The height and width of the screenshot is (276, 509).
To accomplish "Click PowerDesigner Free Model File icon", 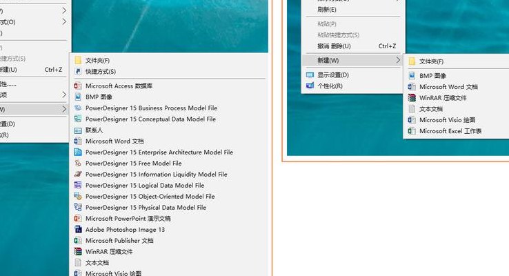I will pos(78,163).
